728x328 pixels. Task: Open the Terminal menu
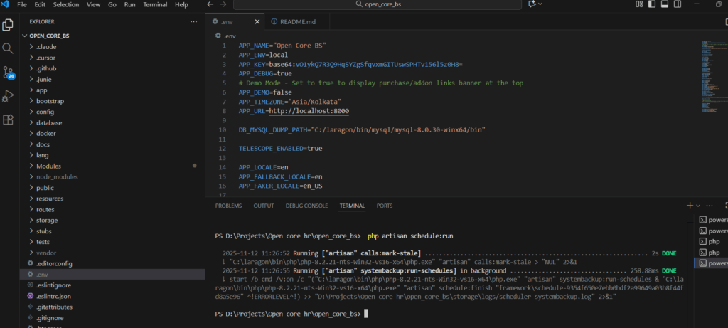point(155,4)
